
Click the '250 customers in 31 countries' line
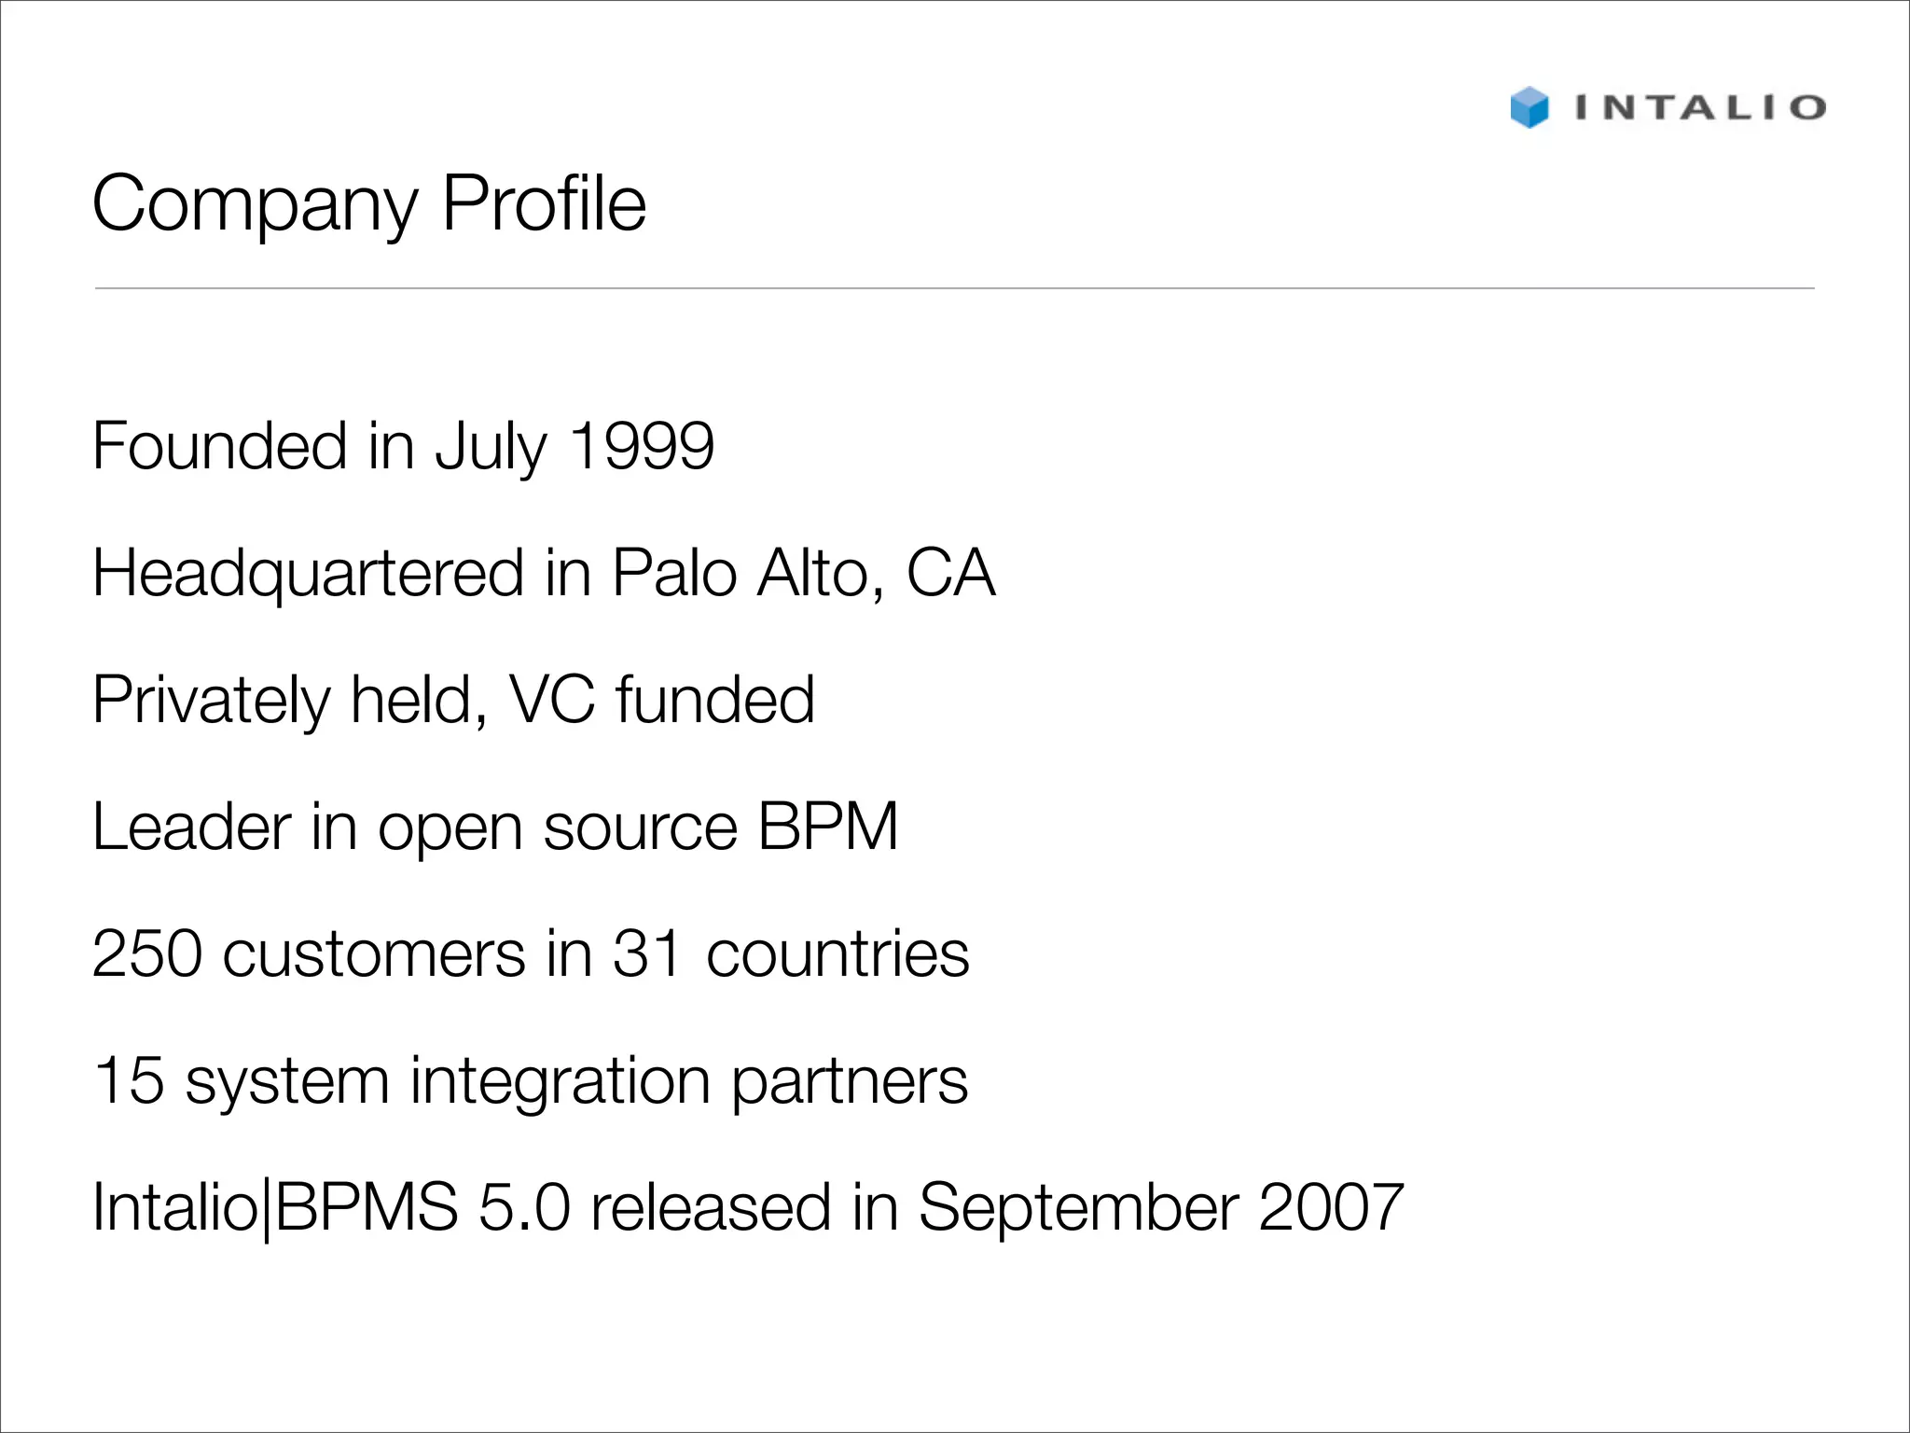[x=531, y=953]
